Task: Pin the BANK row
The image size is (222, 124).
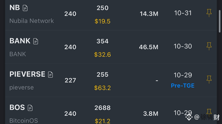Action: coord(209,46)
